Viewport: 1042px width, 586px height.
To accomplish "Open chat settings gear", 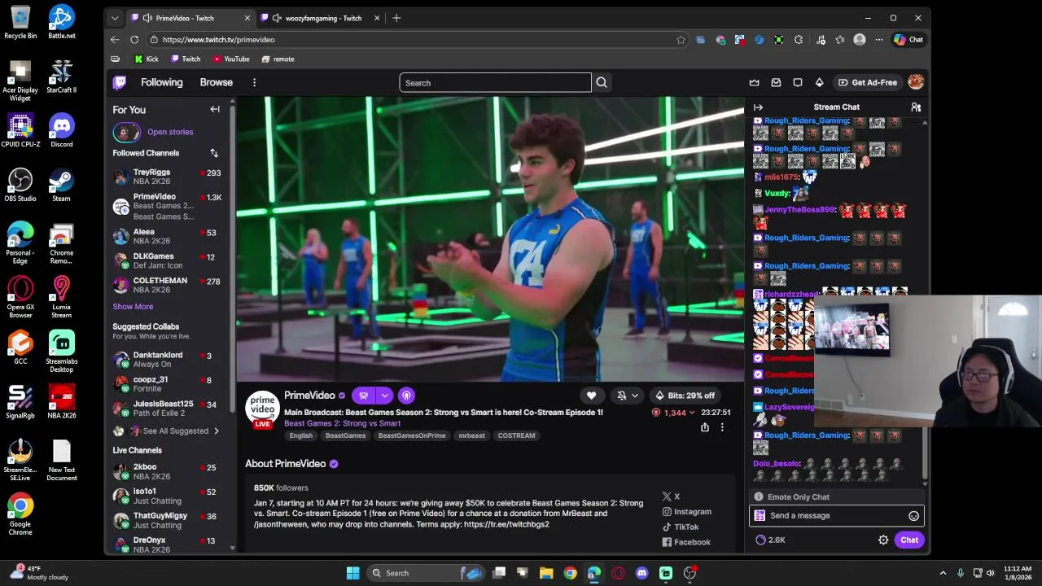I will [883, 540].
